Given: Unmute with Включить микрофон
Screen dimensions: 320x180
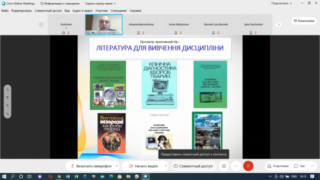Looking at the screenshot, I should point(91,166).
